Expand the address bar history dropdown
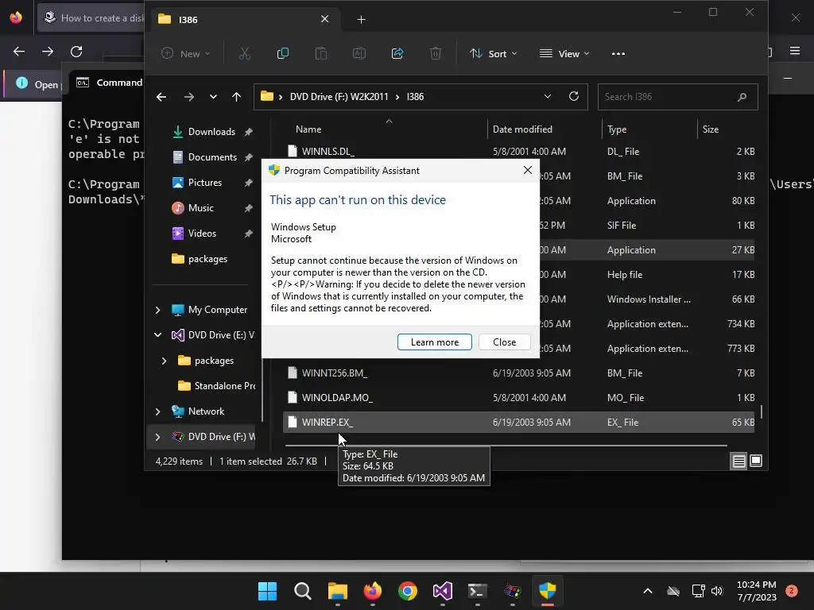The height and width of the screenshot is (610, 814). 547,96
